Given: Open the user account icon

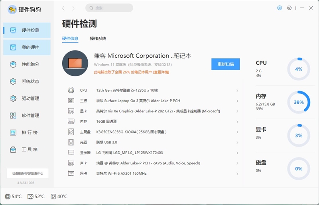Looking at the screenshot, I should (x=280, y=8).
